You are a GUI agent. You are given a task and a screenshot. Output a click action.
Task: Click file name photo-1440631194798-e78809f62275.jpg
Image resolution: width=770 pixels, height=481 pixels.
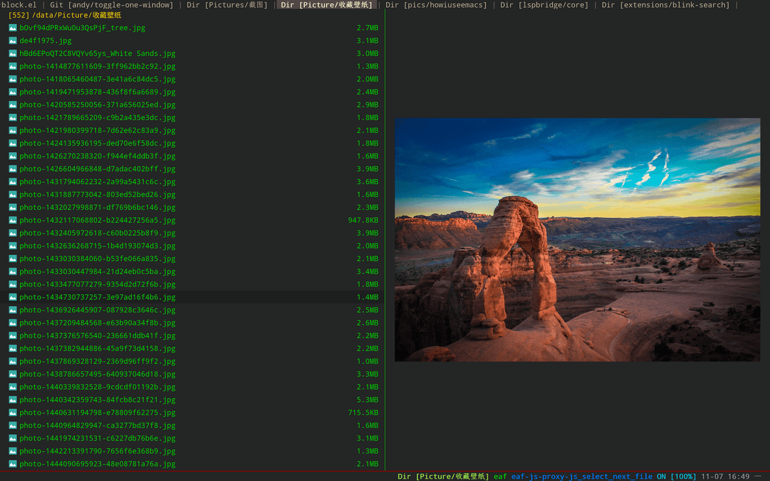[97, 413]
